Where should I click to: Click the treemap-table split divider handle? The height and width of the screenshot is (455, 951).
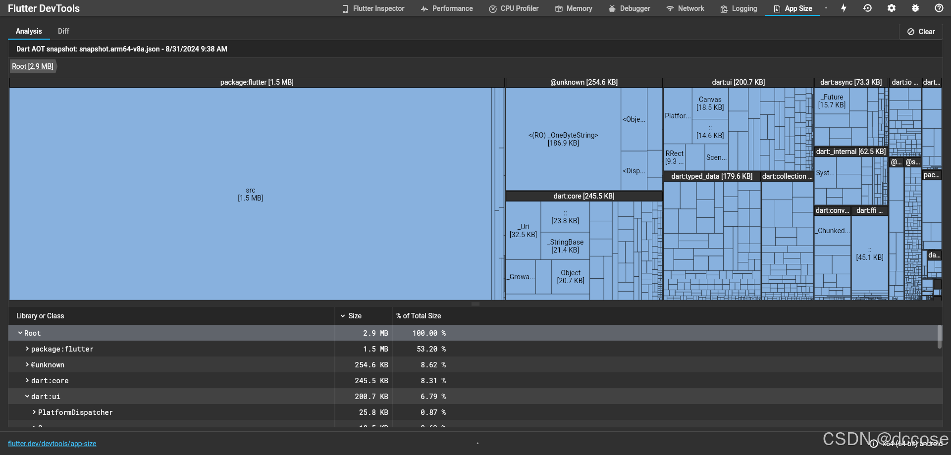click(x=475, y=303)
